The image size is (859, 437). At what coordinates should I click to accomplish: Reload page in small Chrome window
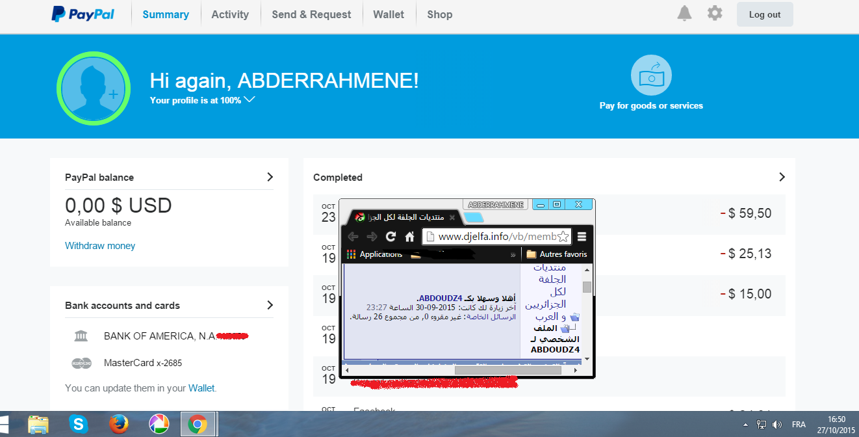click(x=391, y=237)
